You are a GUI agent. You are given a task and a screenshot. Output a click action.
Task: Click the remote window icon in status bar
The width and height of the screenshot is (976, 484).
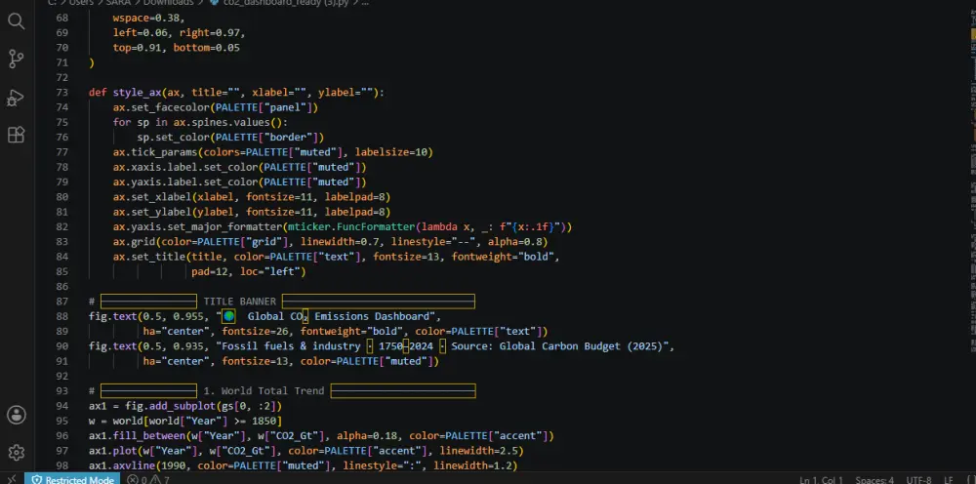[x=12, y=479]
